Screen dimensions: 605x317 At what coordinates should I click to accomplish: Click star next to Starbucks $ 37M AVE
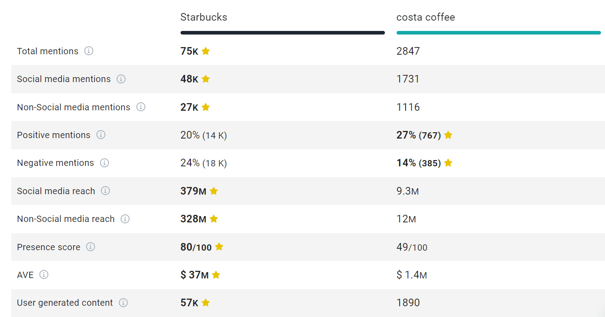(216, 275)
